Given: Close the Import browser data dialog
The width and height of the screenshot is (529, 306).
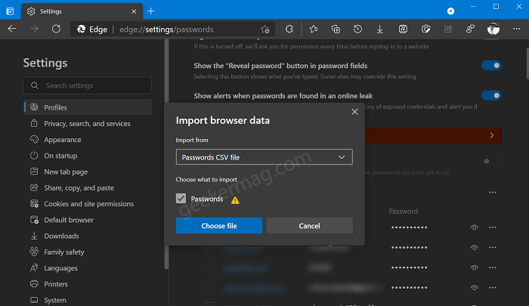Looking at the screenshot, I should coord(354,112).
